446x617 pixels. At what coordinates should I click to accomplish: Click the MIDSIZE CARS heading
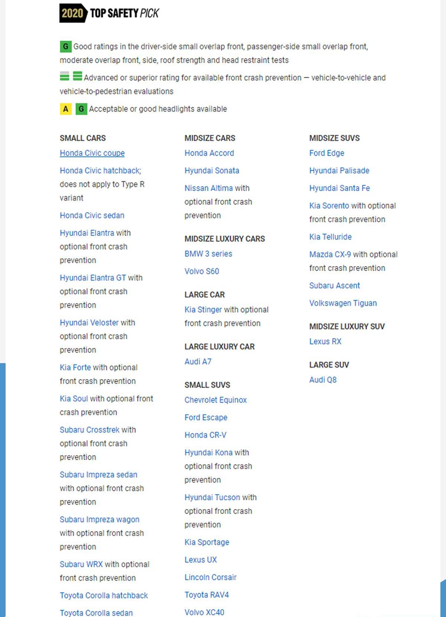210,138
